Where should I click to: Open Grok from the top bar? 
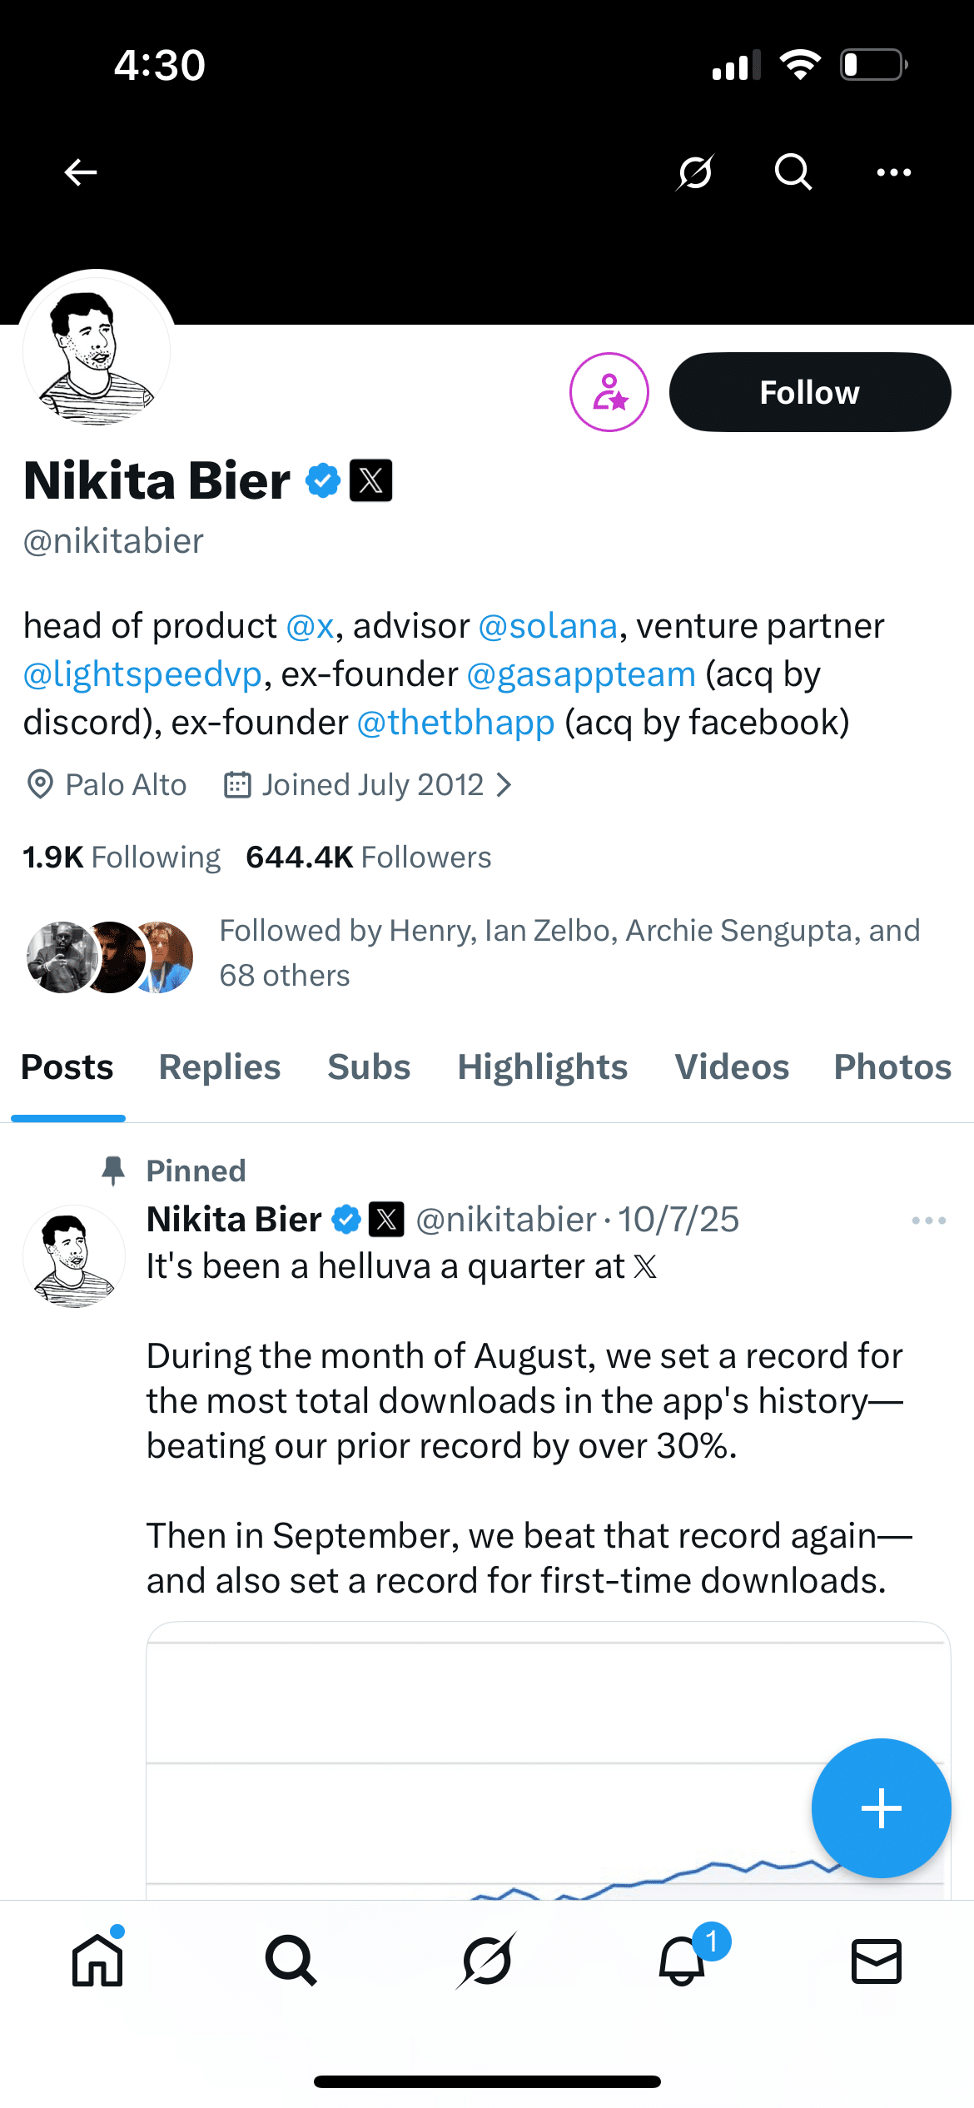pos(695,172)
